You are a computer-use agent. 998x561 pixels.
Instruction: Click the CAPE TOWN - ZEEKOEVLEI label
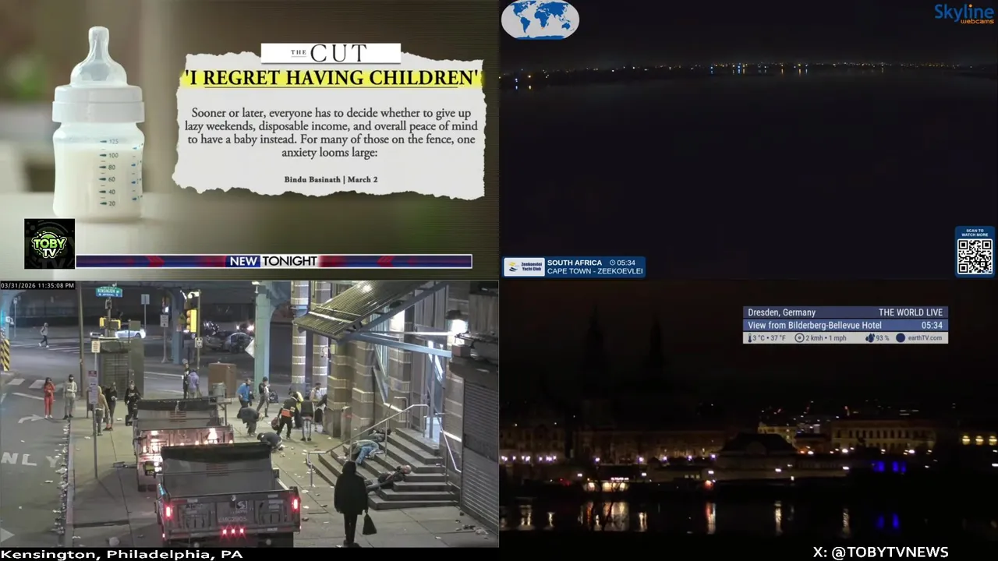[595, 271]
